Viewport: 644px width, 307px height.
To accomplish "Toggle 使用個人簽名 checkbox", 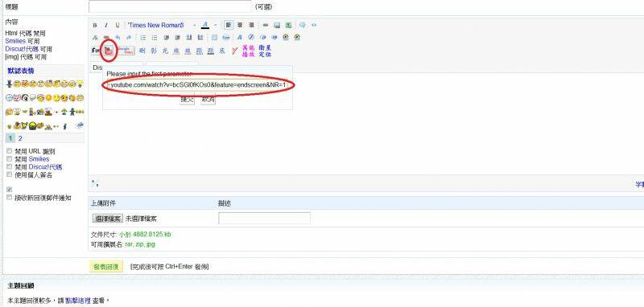I will pyautogui.click(x=10, y=174).
